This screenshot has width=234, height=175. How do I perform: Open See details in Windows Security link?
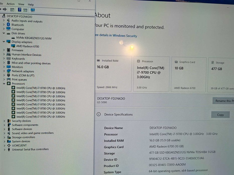[x=116, y=35]
